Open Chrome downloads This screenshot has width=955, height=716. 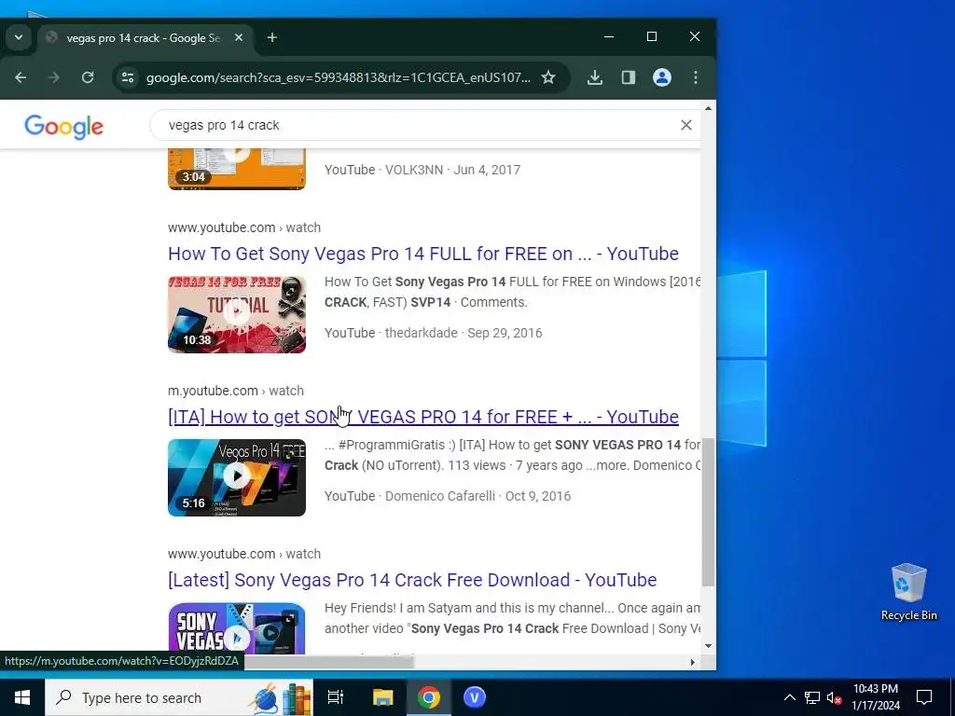coord(595,77)
